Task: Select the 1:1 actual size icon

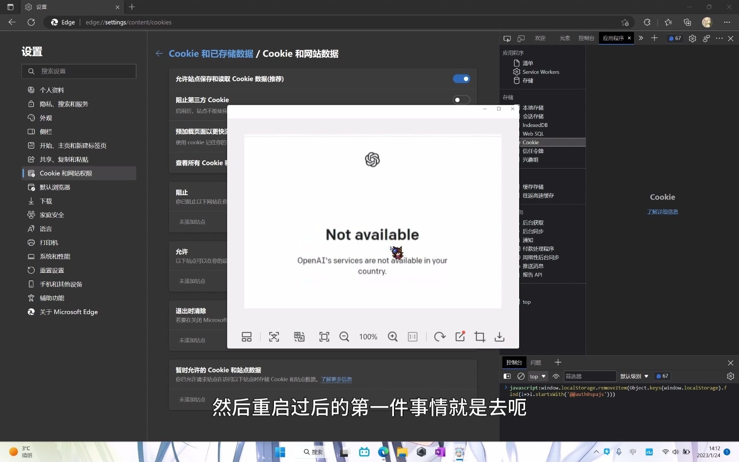Action: [413, 337]
